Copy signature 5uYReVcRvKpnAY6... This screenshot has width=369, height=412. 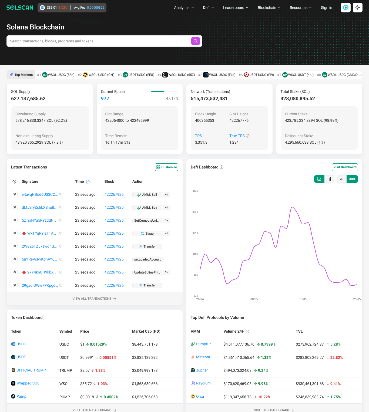(61, 259)
